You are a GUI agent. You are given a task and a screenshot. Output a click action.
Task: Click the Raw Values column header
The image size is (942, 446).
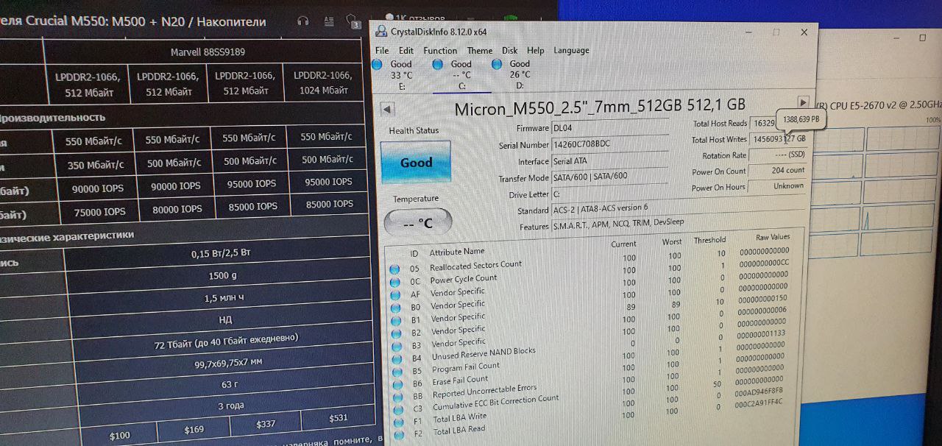point(772,237)
